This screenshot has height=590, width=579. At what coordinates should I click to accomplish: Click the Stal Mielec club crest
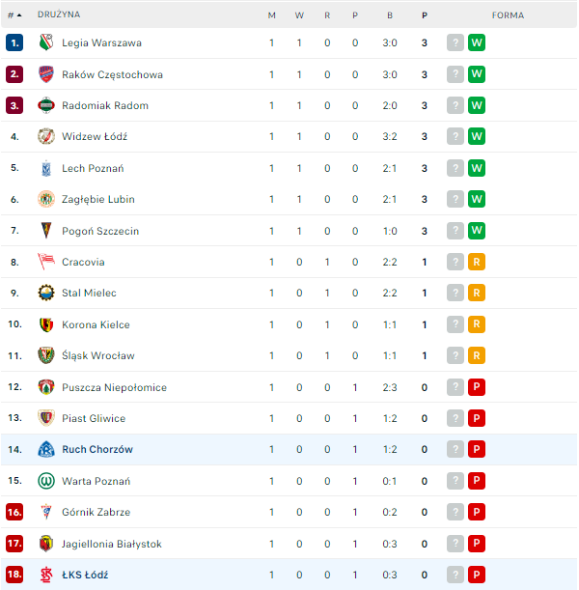click(45, 293)
